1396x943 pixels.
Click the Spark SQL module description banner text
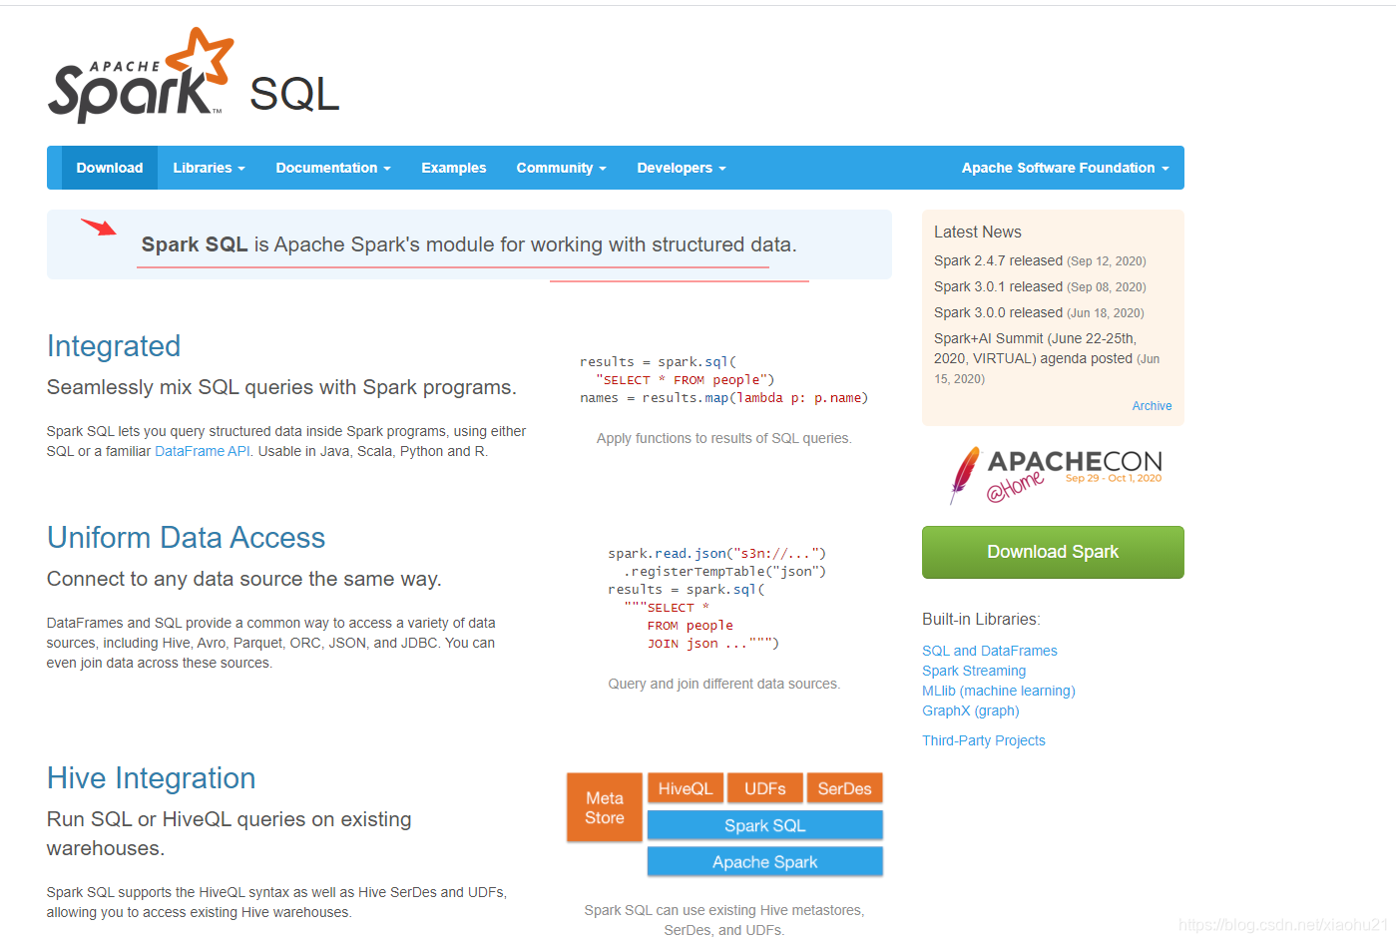pos(469,244)
